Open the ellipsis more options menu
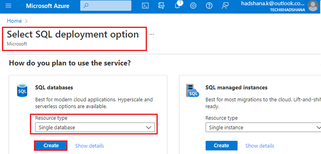Screen dimensions: 321x154 tap(151, 34)
